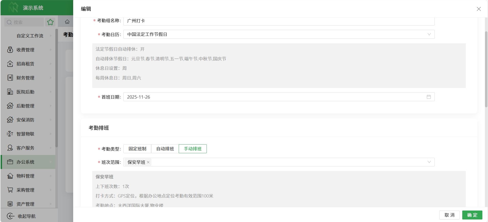The image size is (488, 222).
Task: Select 手动排班 attendance type
Action: point(193,149)
